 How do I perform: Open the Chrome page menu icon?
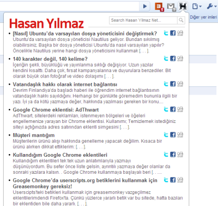click(x=197, y=7)
